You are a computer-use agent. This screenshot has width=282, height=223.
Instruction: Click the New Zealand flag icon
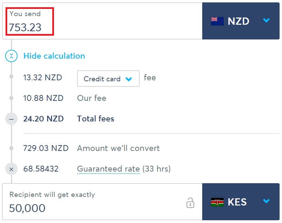tap(217, 21)
